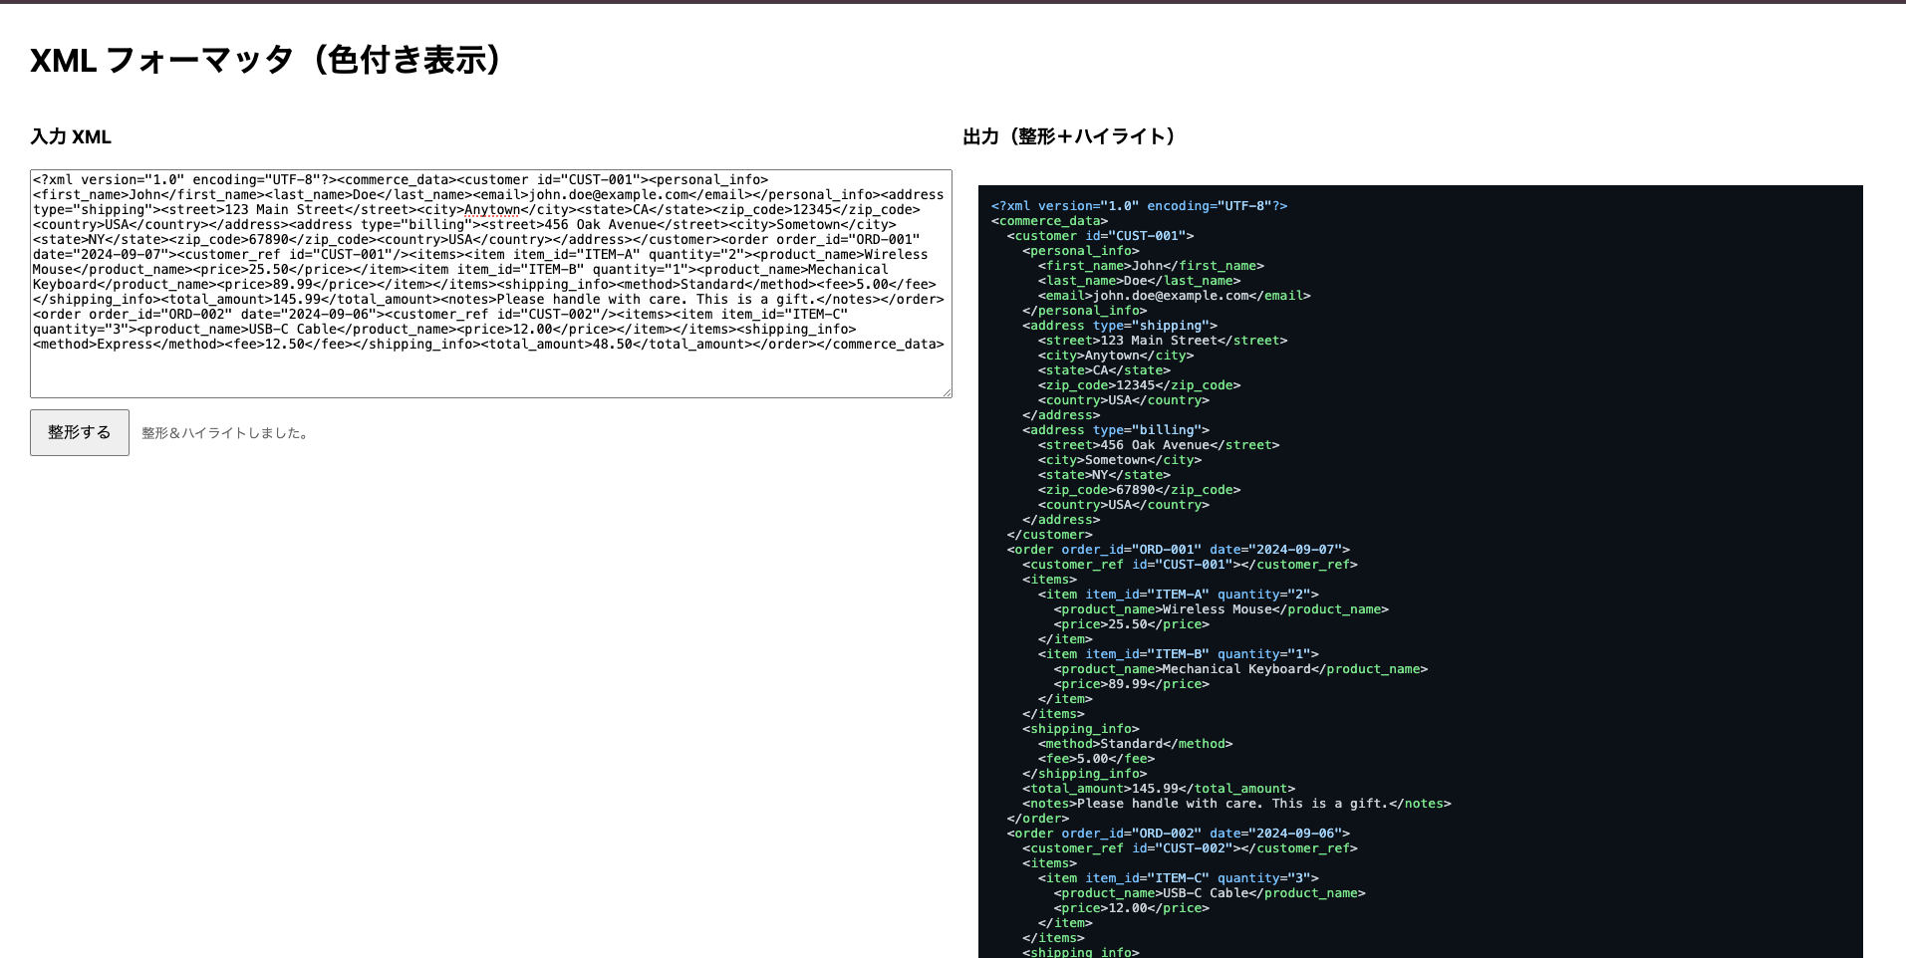Click the 整形する button
1906x958 pixels.
click(79, 432)
